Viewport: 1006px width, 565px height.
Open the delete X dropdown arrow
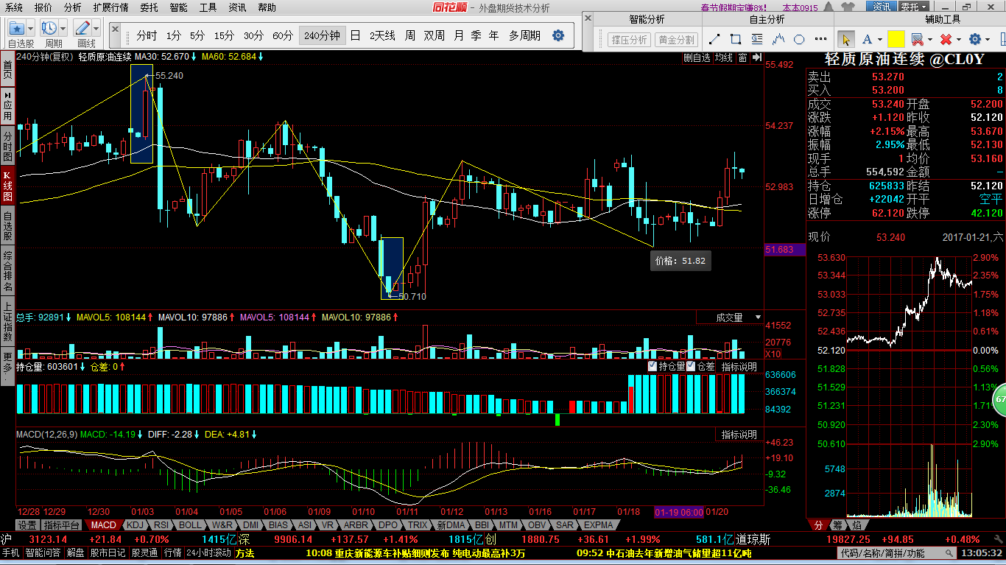point(960,40)
